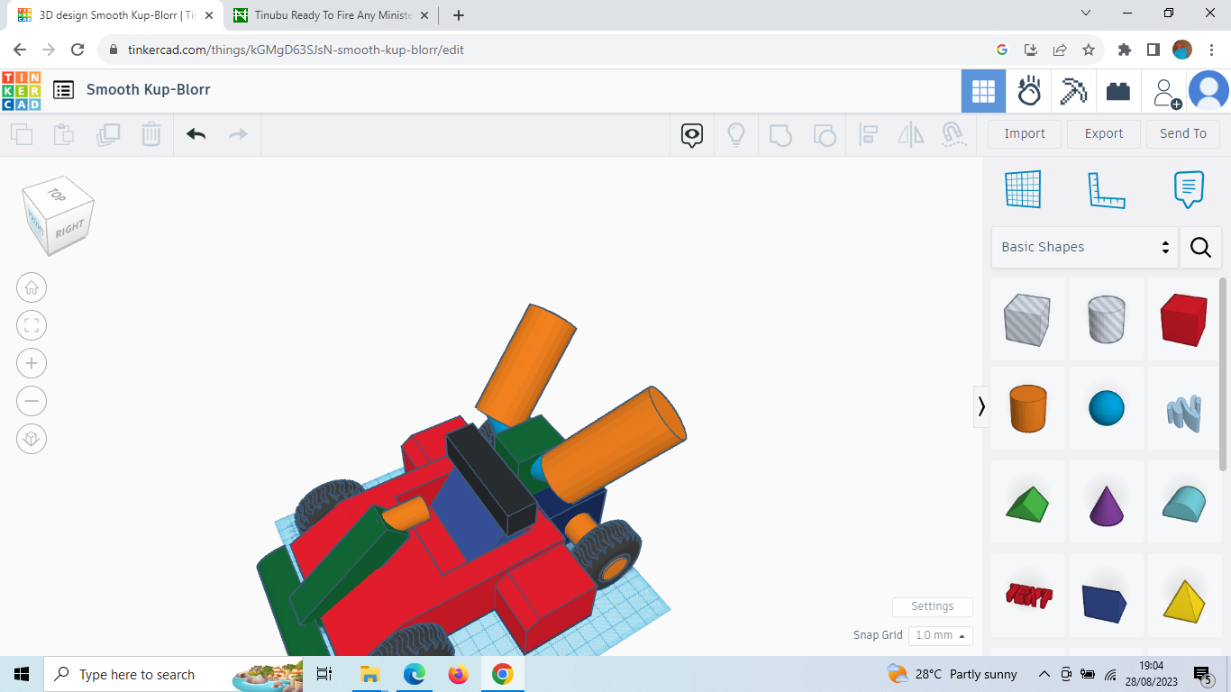Select the Group tool in the toolbar

pyautogui.click(x=780, y=133)
